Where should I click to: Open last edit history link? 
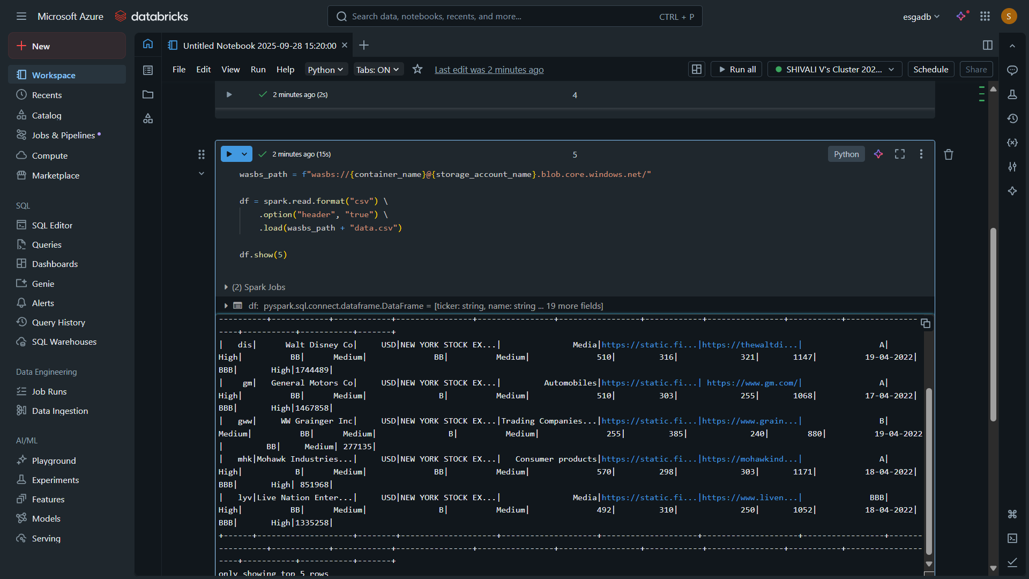(x=489, y=70)
